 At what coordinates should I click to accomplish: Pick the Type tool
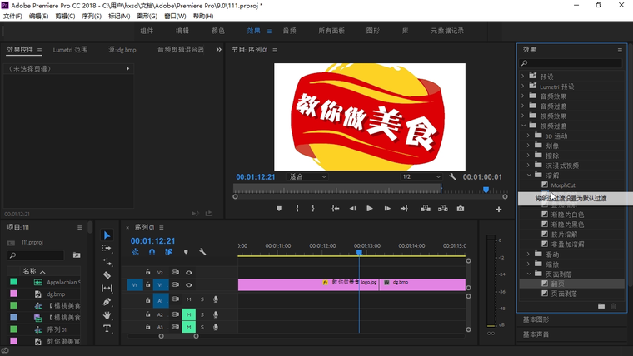tap(107, 329)
